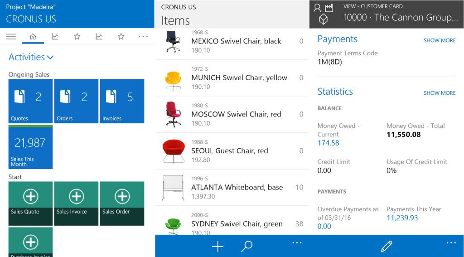The width and height of the screenshot is (464, 257).
Task: Collapse the Activities section chevron
Action: (x=50, y=58)
